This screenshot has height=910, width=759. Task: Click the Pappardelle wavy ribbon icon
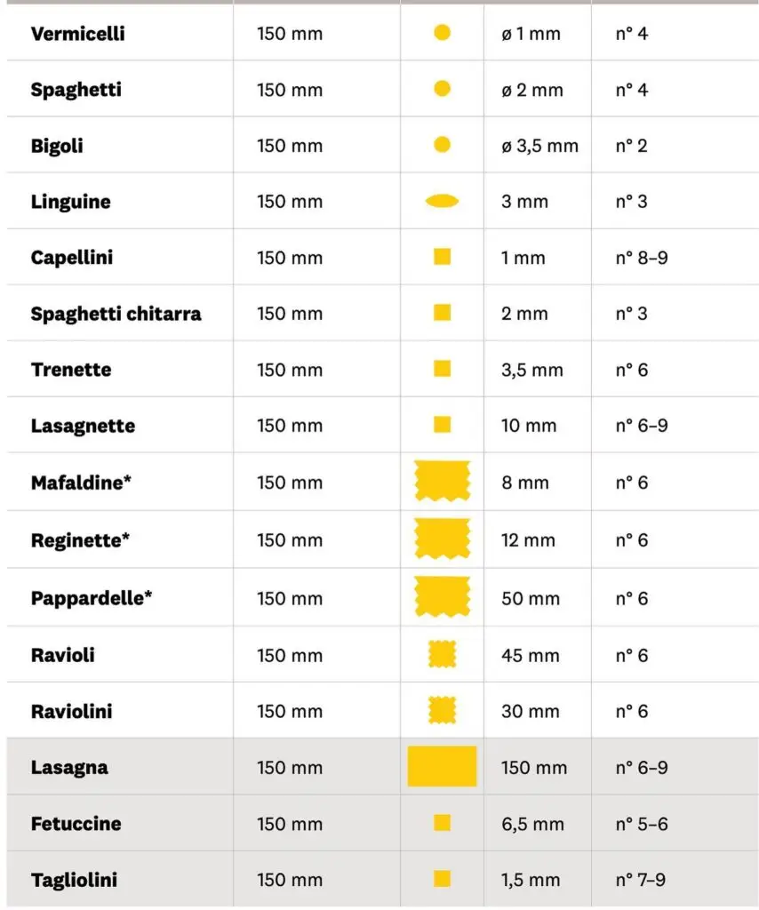point(442,596)
